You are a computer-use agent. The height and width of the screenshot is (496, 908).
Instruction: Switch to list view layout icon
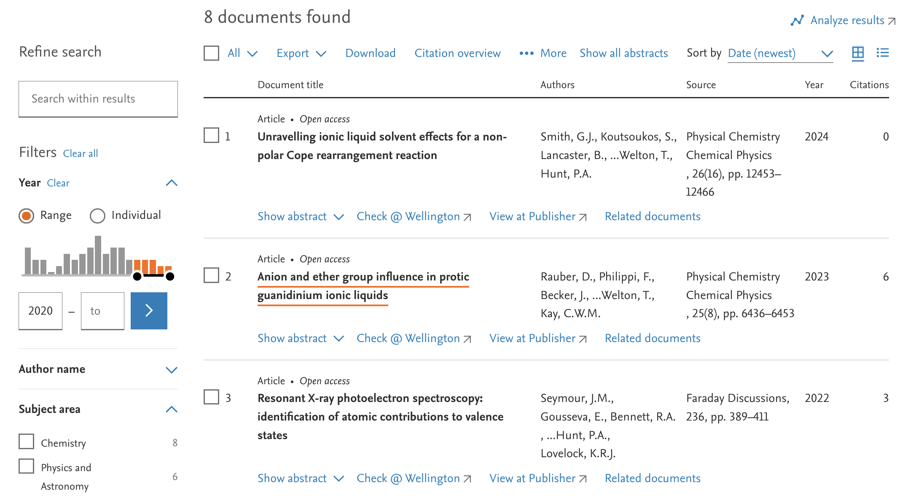882,53
